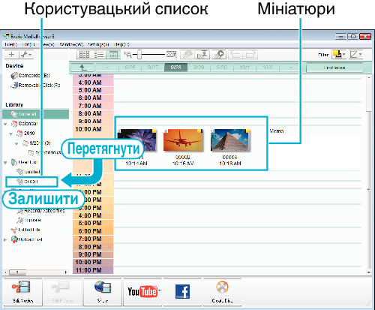This screenshot has height=310, width=375.
Task: Click the save-to-disk toolbar icon
Action: 202,54
